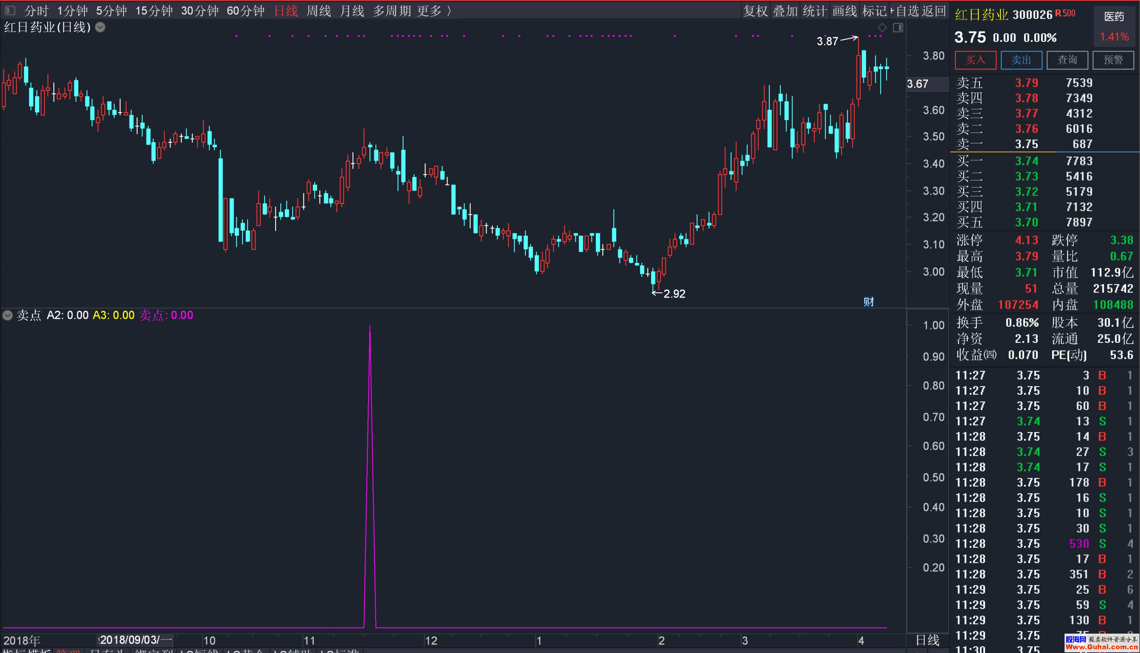
Task: Click the A3 indicator value label
Action: click(x=114, y=315)
